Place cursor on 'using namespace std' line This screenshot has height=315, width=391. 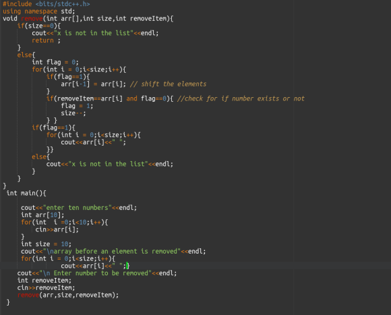[x=39, y=11]
